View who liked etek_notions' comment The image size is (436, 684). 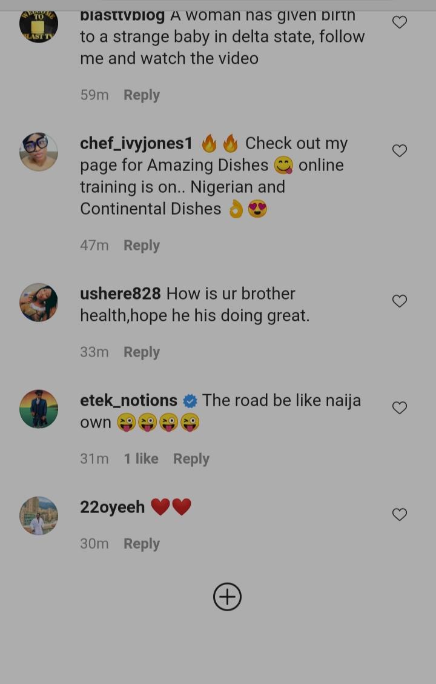(141, 459)
